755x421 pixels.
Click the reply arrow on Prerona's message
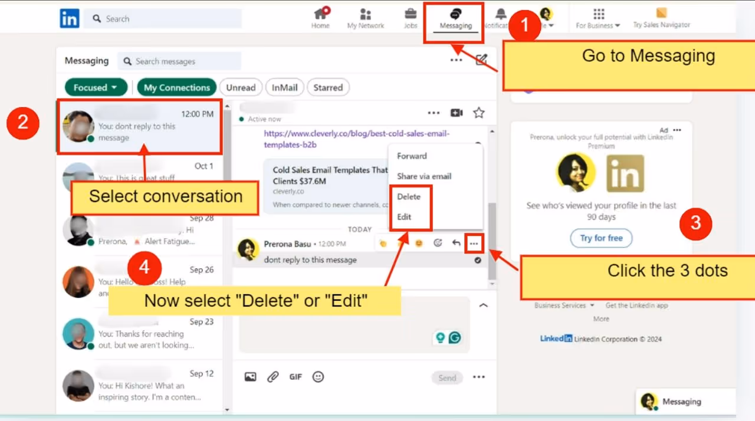click(x=456, y=243)
